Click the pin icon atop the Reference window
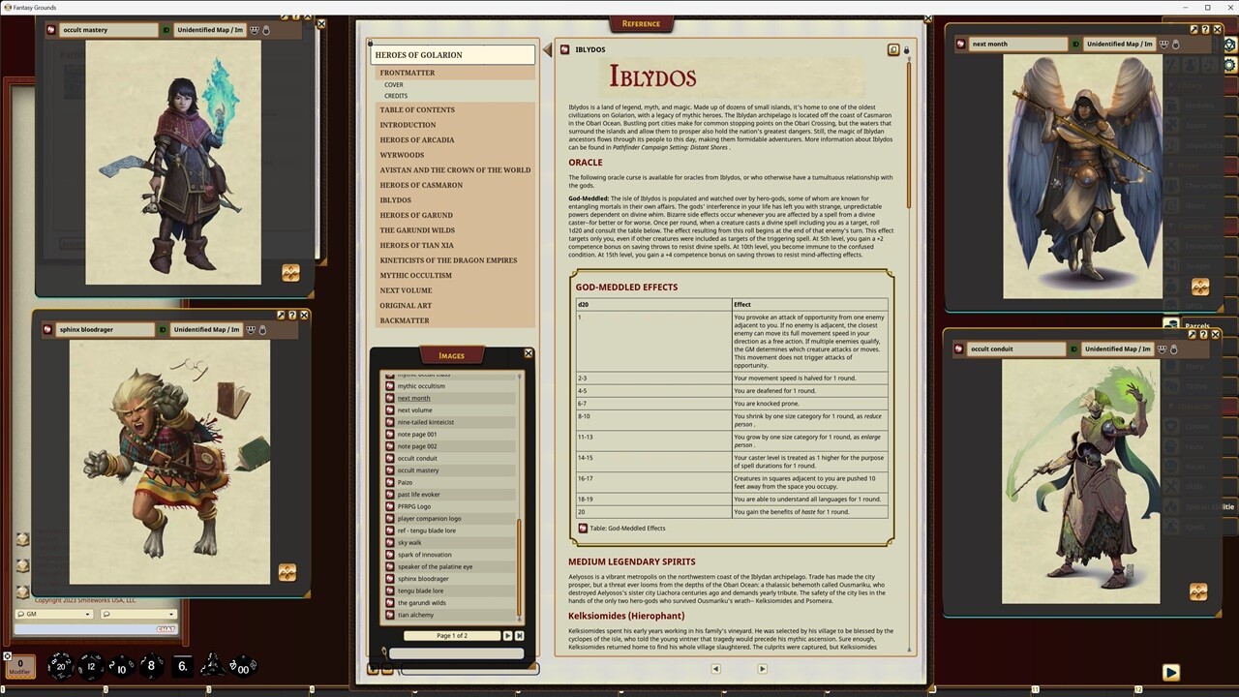1239x697 pixels. (x=906, y=50)
